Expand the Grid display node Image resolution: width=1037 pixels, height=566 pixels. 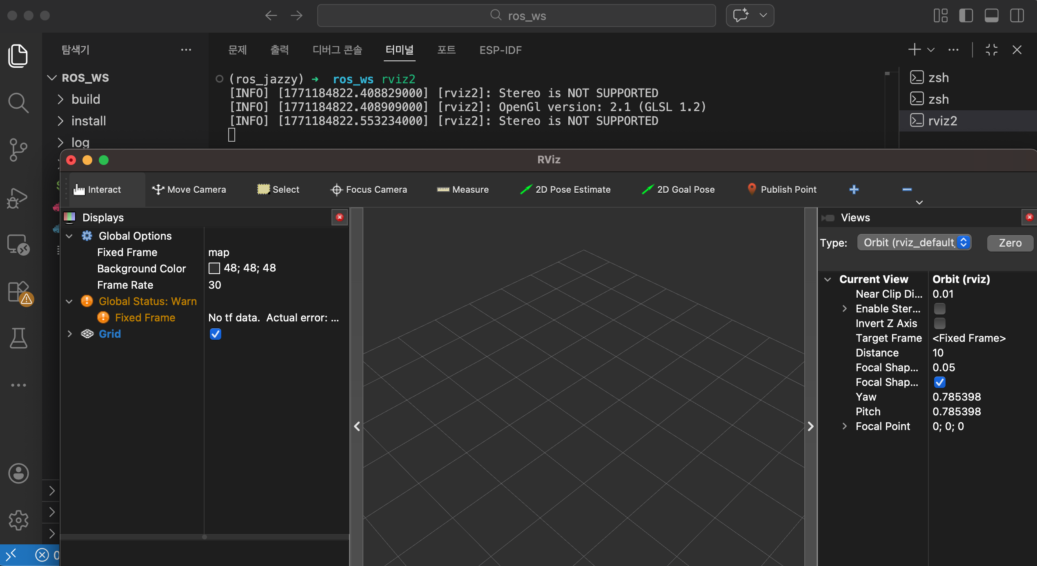[69, 334]
